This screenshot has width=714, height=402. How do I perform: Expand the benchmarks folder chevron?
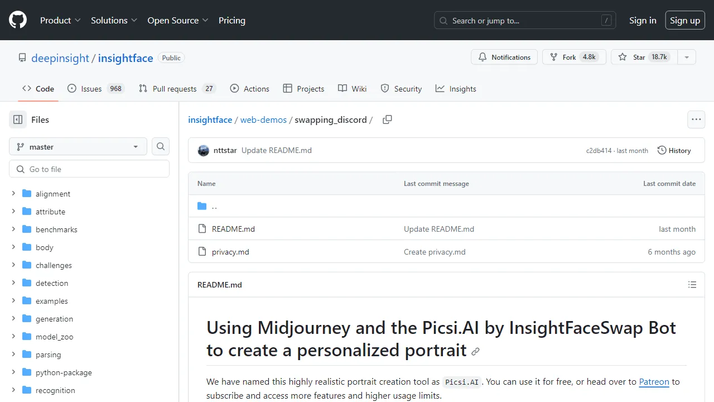13,229
